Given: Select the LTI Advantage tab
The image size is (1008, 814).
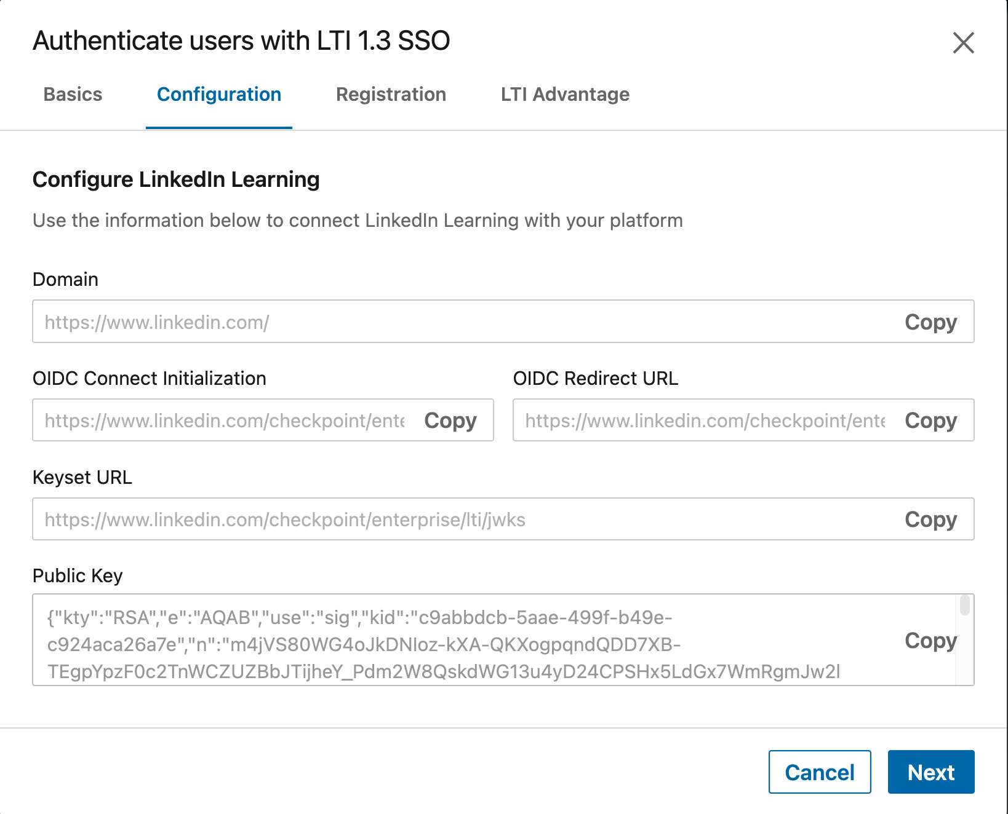Looking at the screenshot, I should [565, 94].
